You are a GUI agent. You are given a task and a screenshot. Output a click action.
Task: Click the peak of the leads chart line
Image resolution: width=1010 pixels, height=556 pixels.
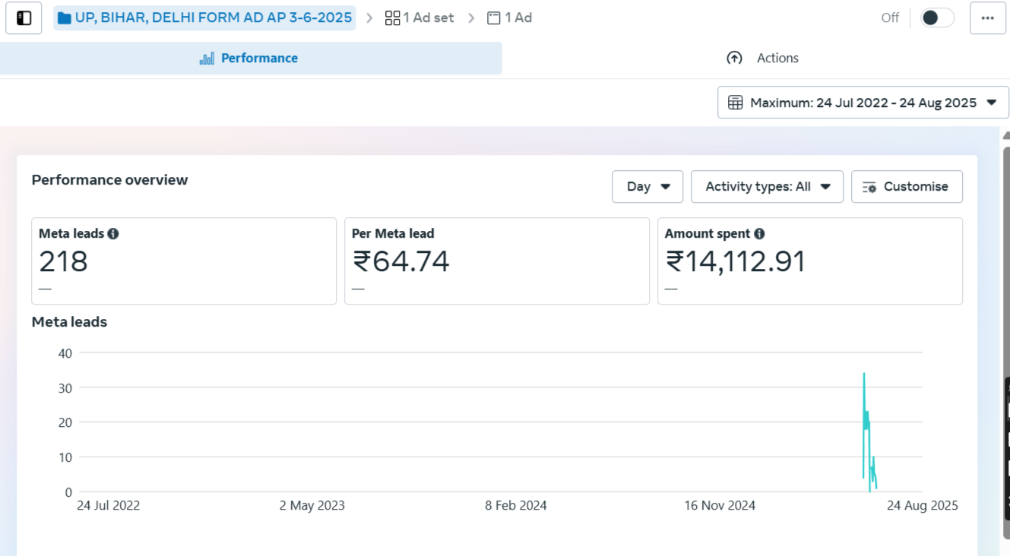pyautogui.click(x=863, y=374)
